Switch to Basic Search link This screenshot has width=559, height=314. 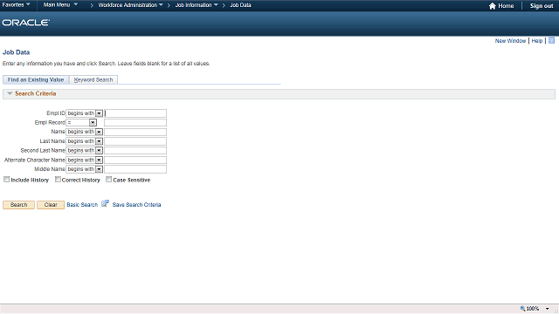click(x=82, y=205)
